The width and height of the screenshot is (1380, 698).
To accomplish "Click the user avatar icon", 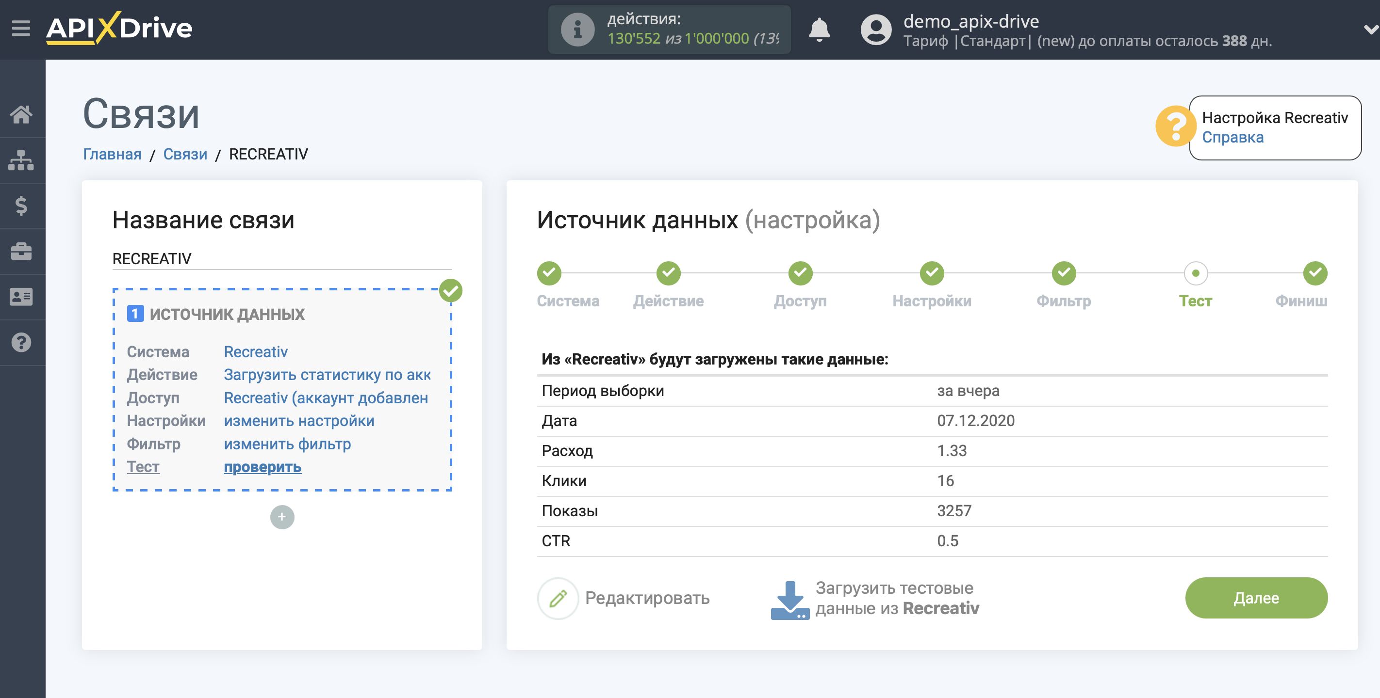I will [x=876, y=30].
